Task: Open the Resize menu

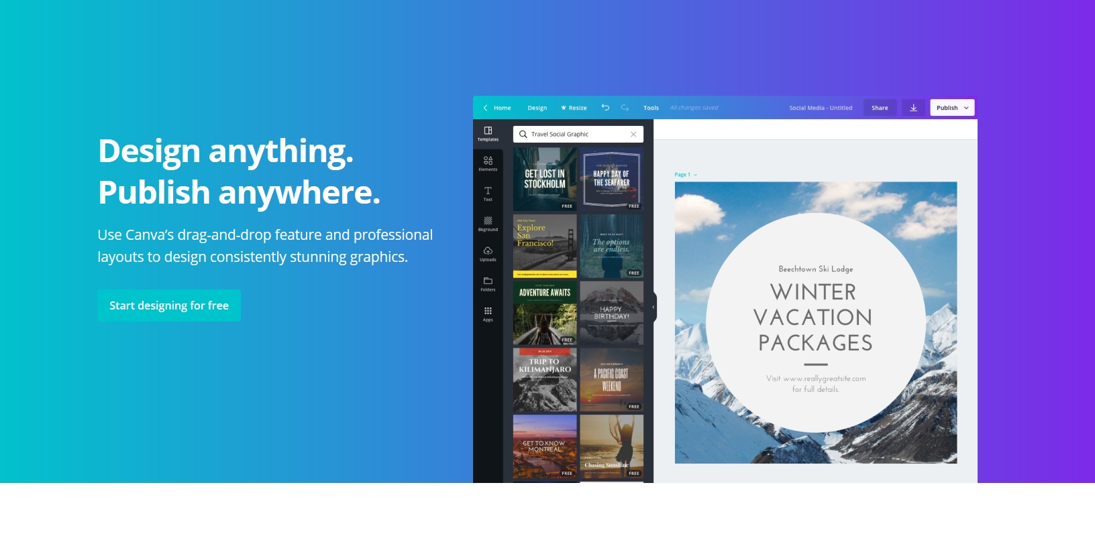Action: pos(574,108)
